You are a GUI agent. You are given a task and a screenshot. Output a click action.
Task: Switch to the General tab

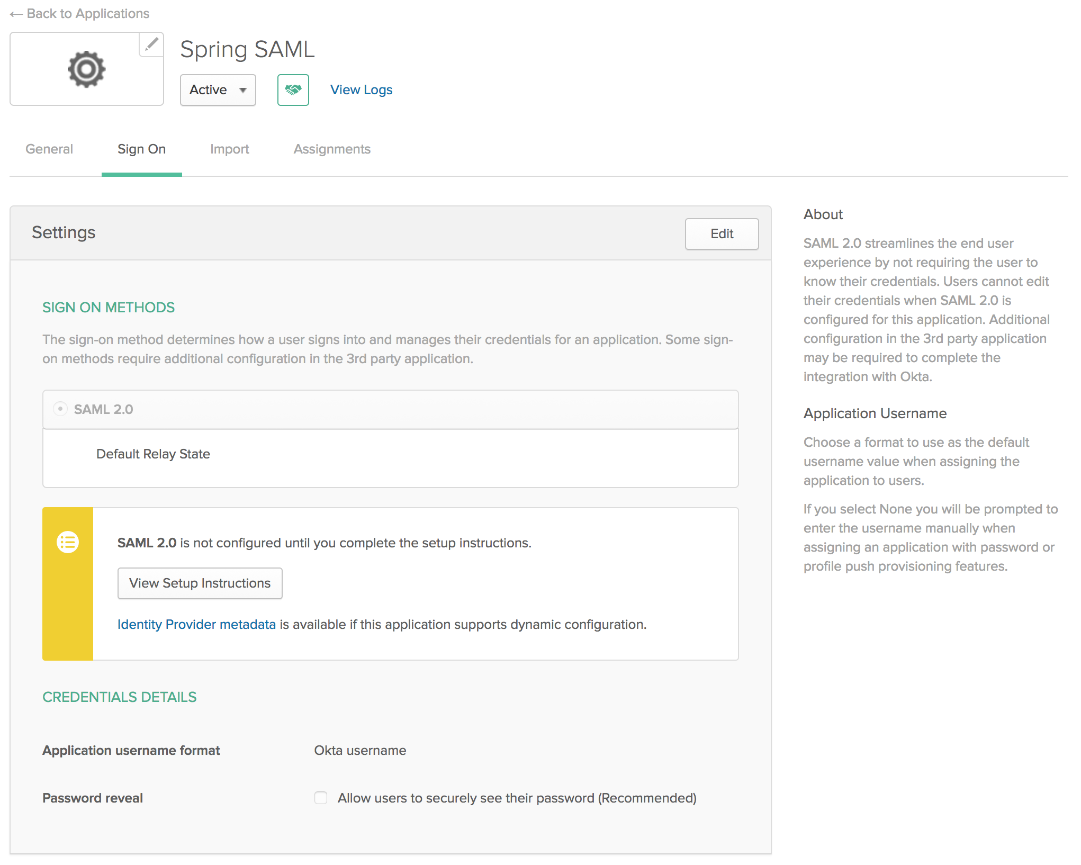[49, 148]
